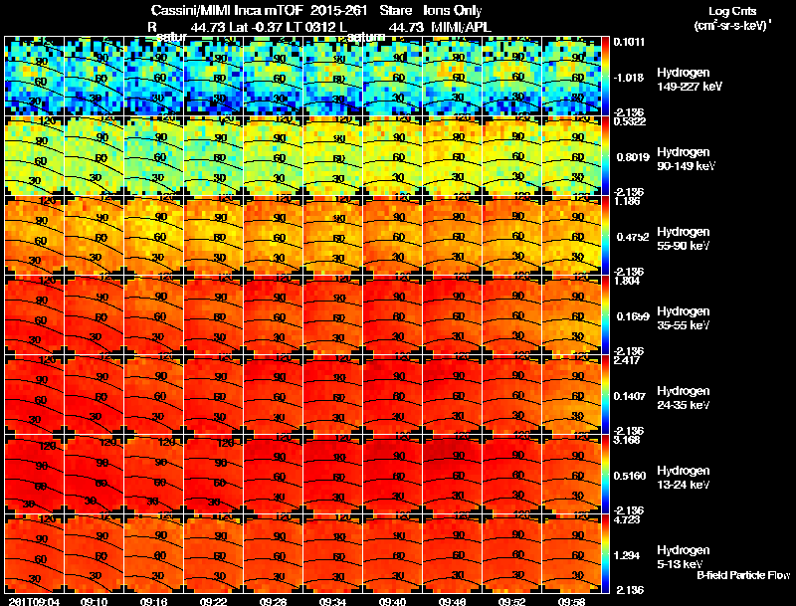This screenshot has height=606, width=796.
Task: Click the '0.5160' color scale value
Action: (630, 476)
